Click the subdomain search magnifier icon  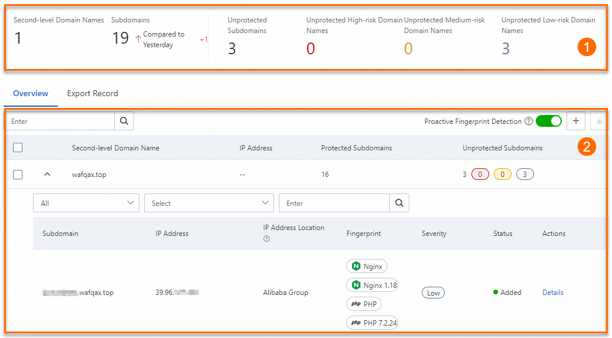(x=399, y=203)
